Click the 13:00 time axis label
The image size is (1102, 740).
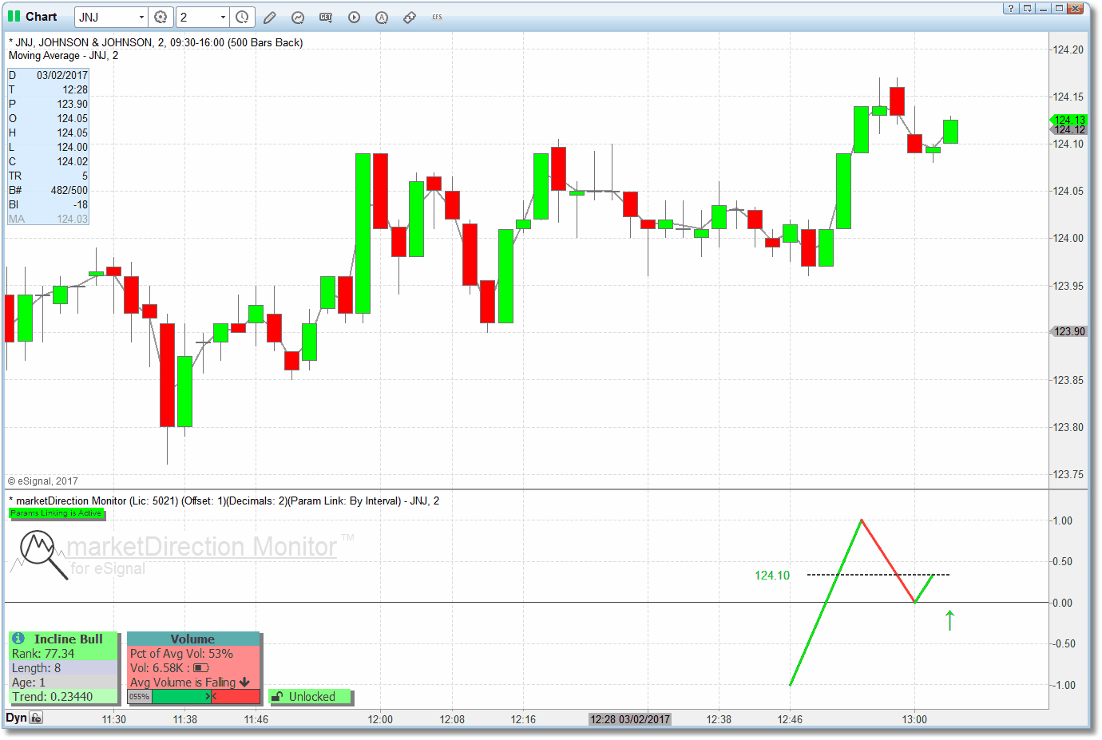click(914, 719)
